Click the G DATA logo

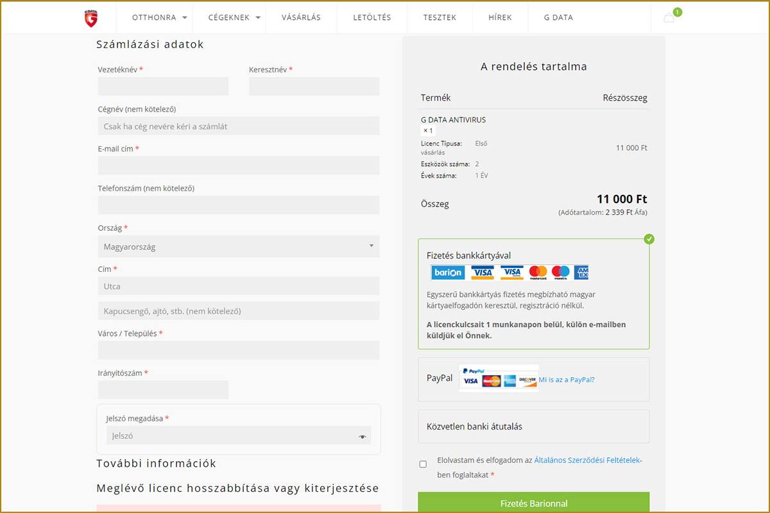(x=91, y=19)
